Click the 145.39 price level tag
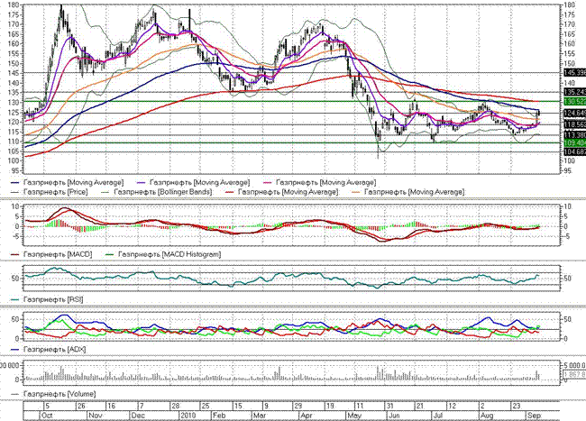 pos(574,72)
